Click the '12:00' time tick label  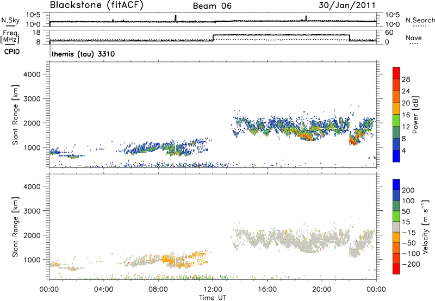[x=213, y=290]
